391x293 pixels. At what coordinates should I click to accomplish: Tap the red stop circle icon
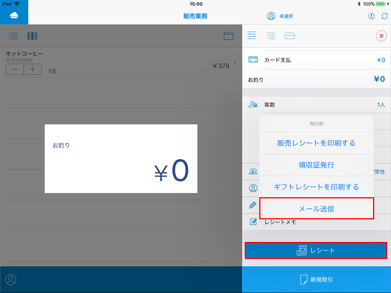pos(381,36)
